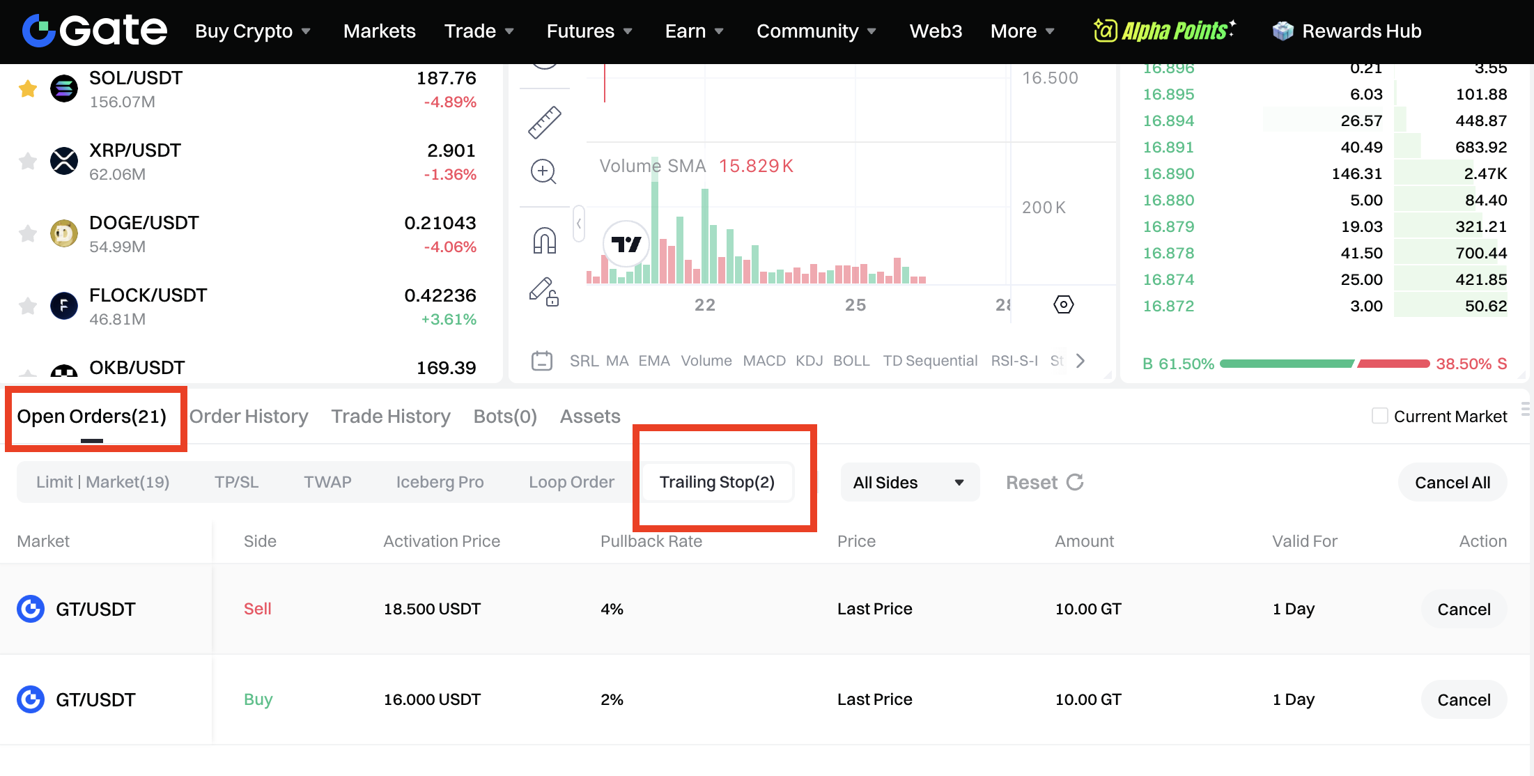Toggle favorite star for SOL/USDT
The width and height of the screenshot is (1534, 776).
pos(28,89)
